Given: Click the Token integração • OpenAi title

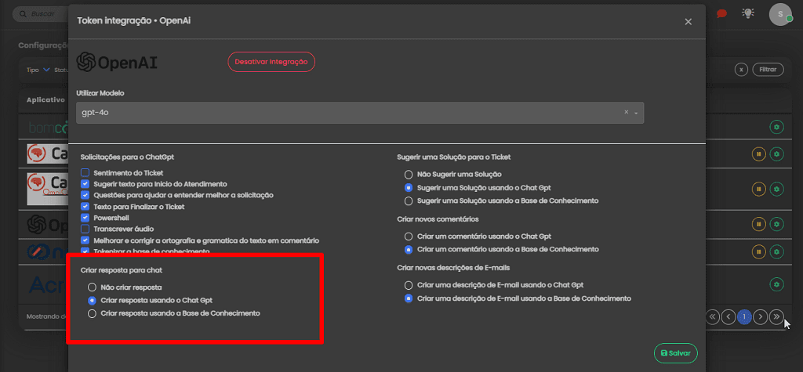Looking at the screenshot, I should (133, 21).
